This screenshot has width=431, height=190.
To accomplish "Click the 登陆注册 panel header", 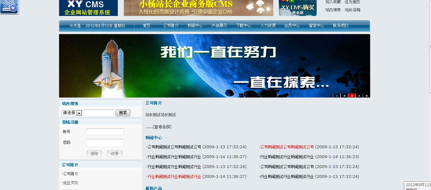I will 101,122.
